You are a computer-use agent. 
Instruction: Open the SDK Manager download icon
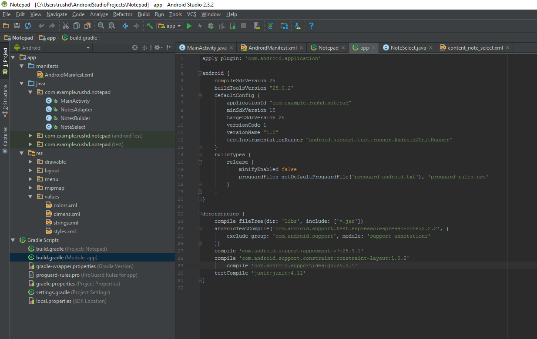(298, 26)
